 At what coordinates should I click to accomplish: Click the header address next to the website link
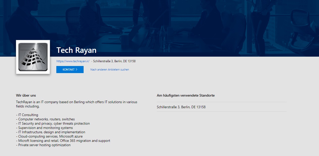click(114, 61)
